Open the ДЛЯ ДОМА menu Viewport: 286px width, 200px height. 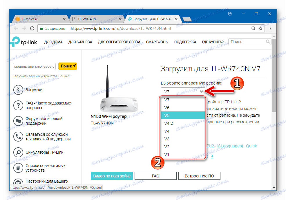pyautogui.click(x=53, y=42)
